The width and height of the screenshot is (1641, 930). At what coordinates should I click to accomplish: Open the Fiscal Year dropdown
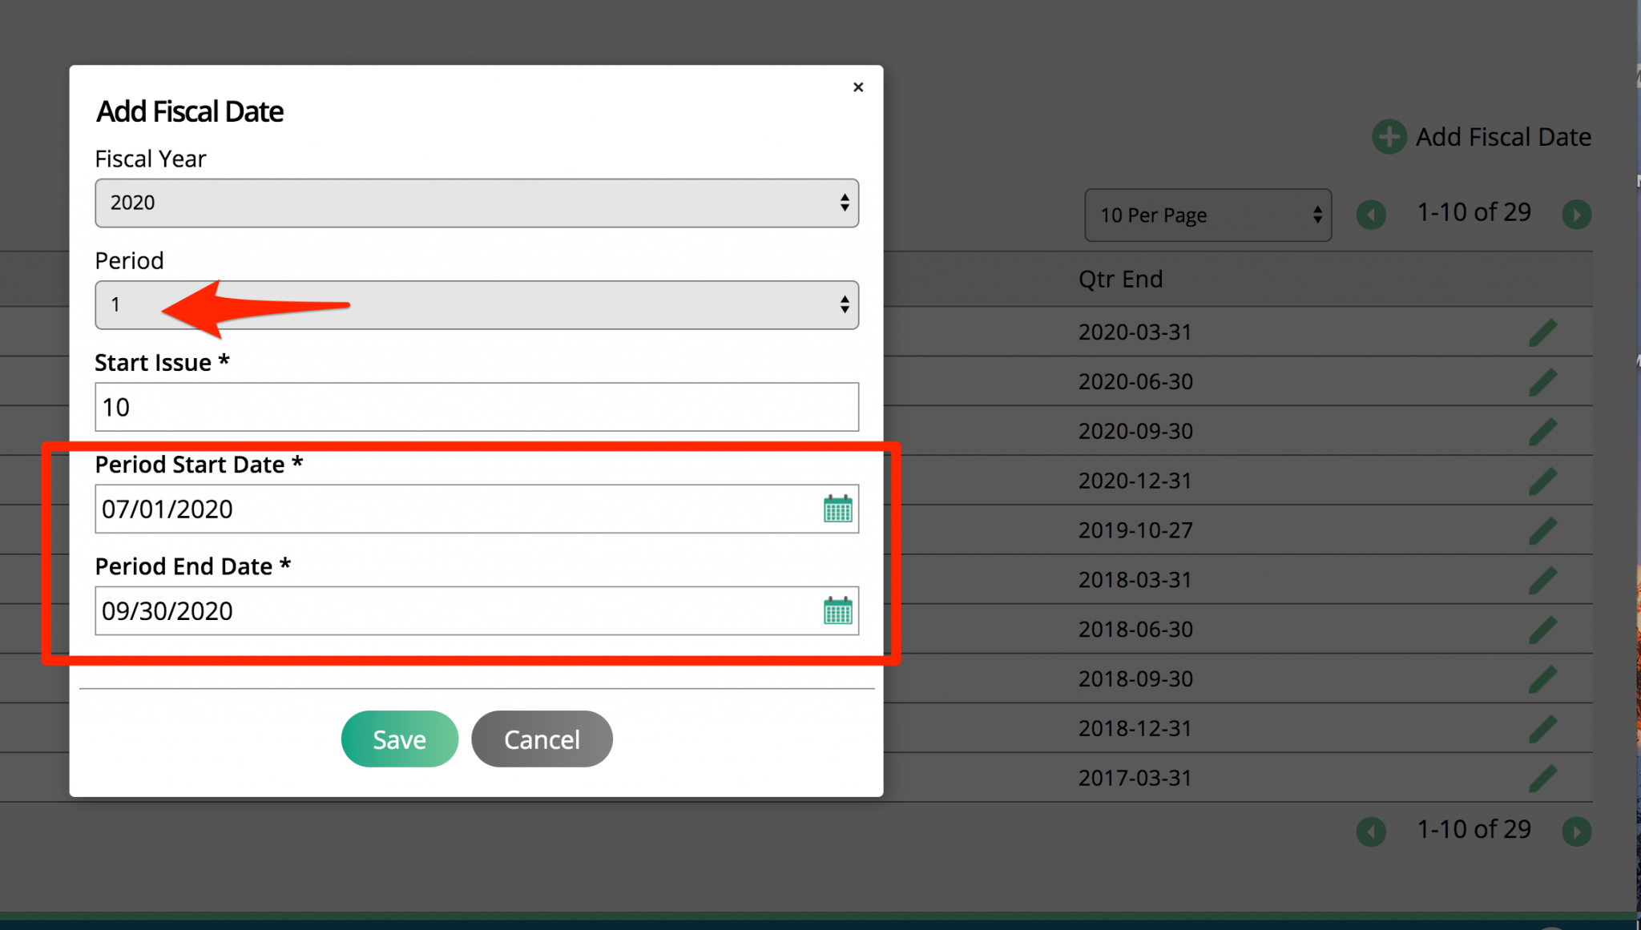pyautogui.click(x=477, y=203)
